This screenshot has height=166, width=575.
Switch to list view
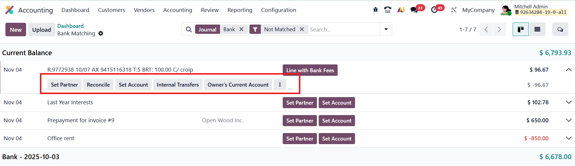[537, 29]
